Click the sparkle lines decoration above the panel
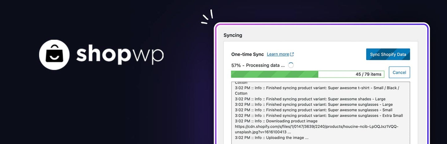Viewport: 447px width, 144px height. 207,17
